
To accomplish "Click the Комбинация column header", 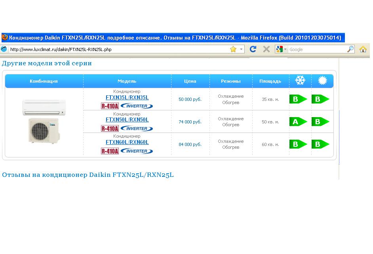I will (x=44, y=81).
